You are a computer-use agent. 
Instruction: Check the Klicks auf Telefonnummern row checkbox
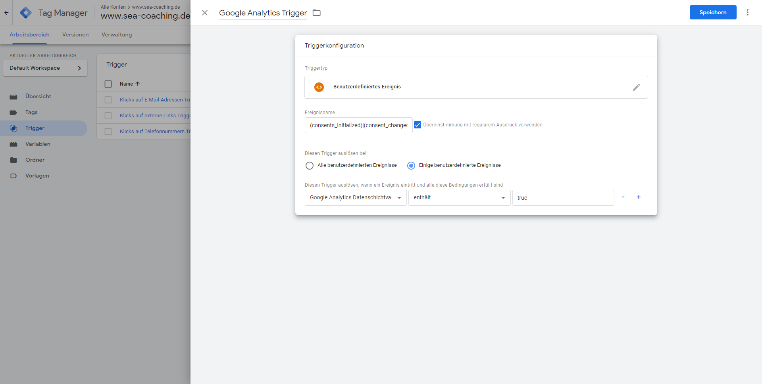[108, 132]
